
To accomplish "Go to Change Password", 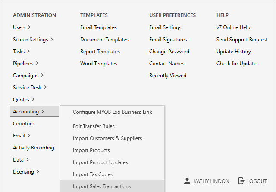I will (x=169, y=52).
